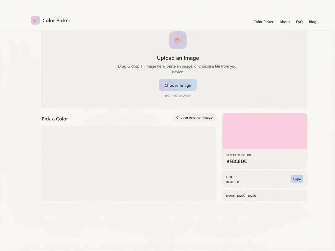Click the Drag & drop instruction text
Screen dimensions: 335x251
point(178,69)
